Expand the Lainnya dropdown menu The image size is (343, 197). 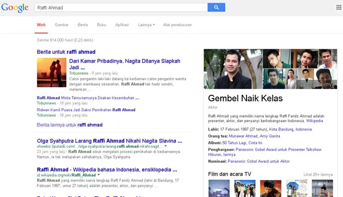click(x=146, y=25)
